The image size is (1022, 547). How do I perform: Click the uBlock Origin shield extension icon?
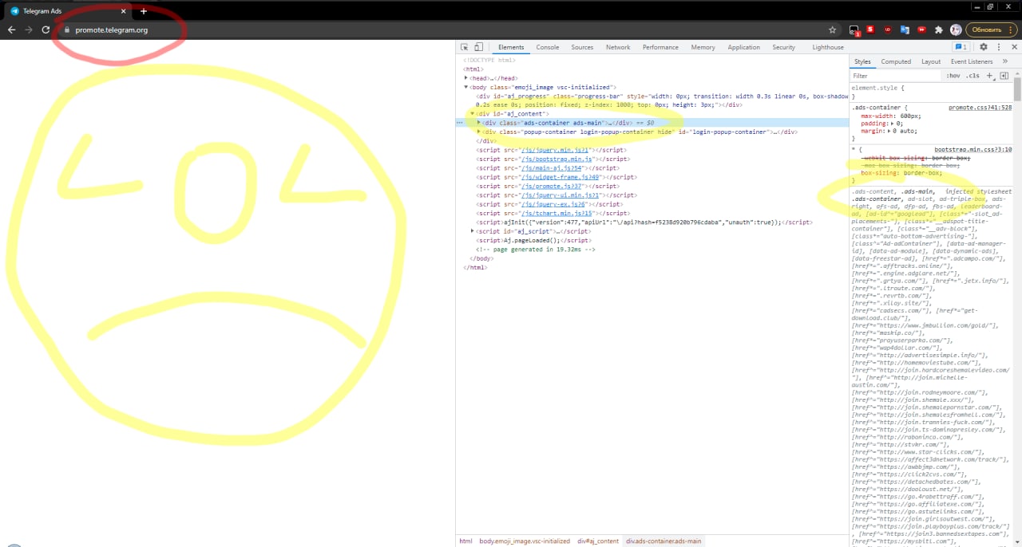click(x=887, y=30)
